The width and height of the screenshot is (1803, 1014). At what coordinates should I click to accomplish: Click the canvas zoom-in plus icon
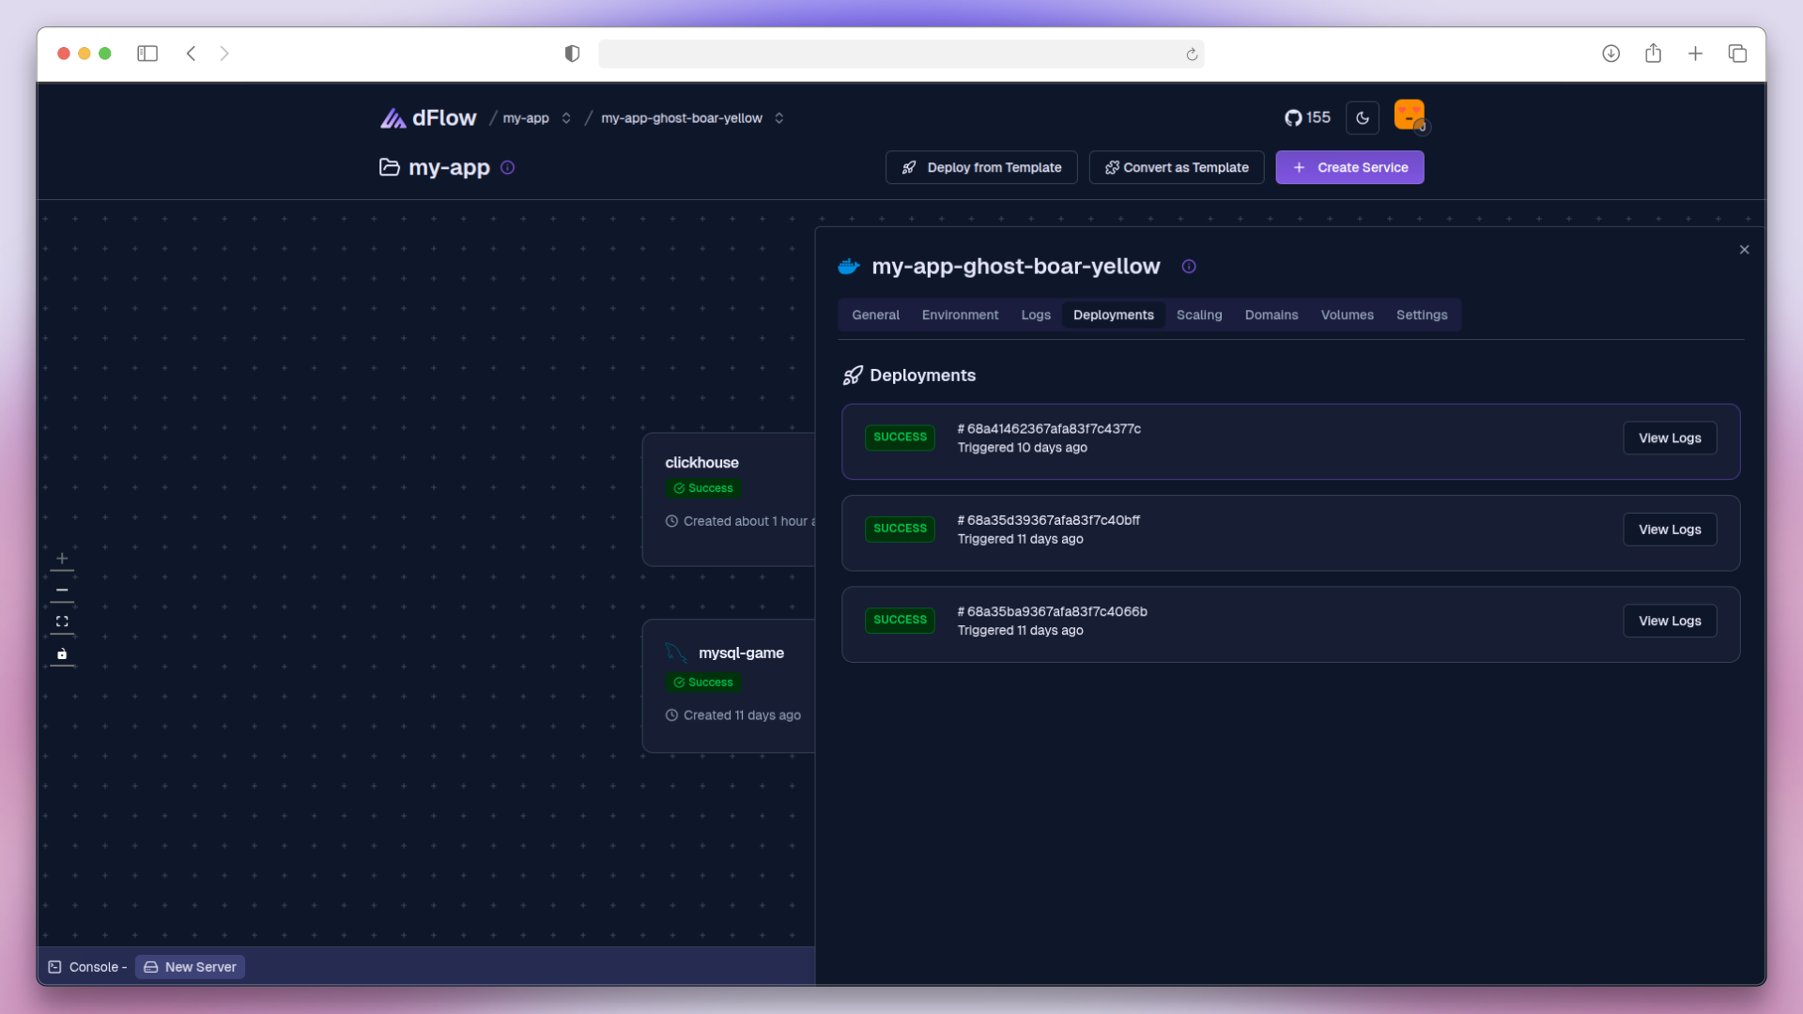[x=62, y=559]
